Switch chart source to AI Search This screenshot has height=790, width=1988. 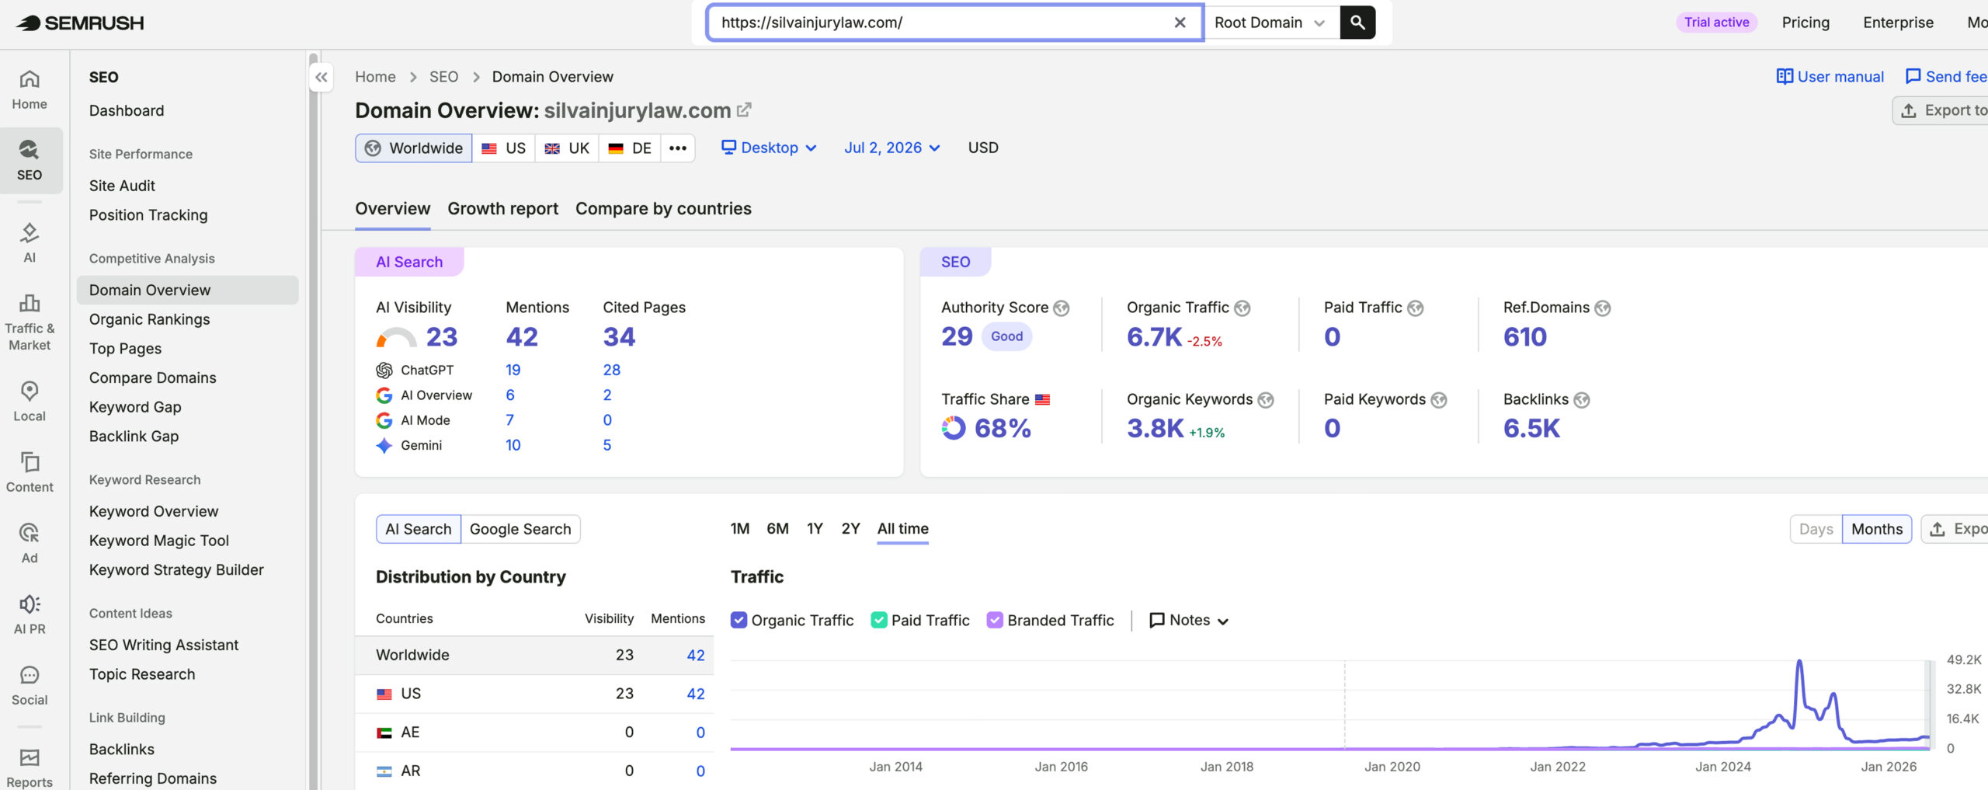419,529
